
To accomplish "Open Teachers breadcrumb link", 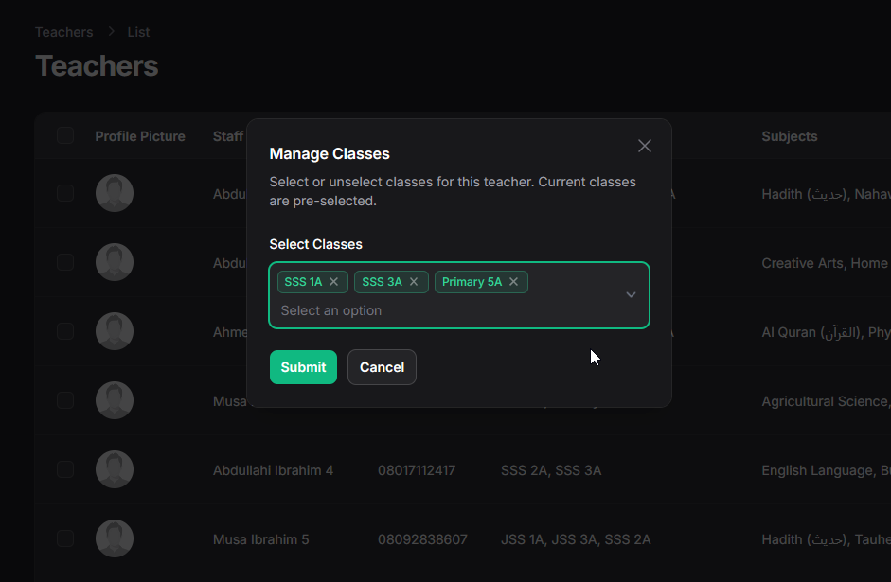I will click(64, 32).
